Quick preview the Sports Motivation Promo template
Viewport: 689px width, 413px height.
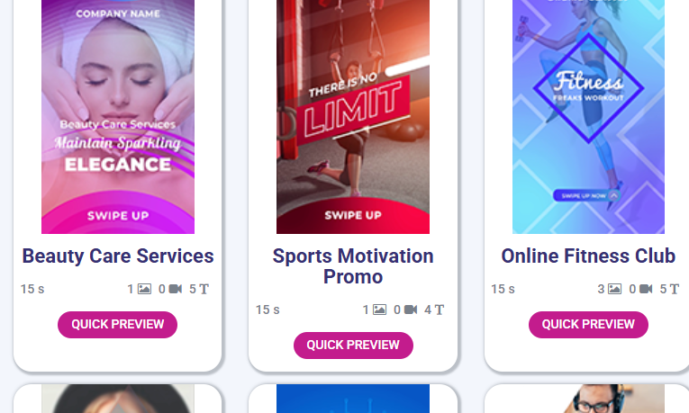coord(353,346)
